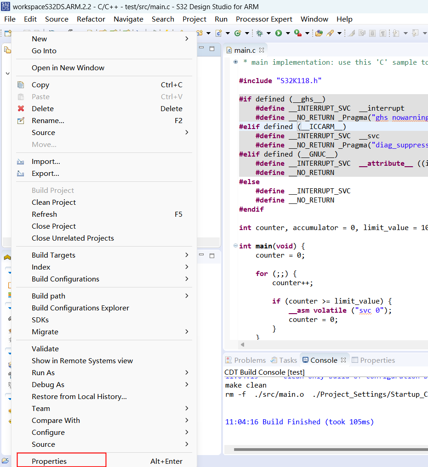Image resolution: width=428 pixels, height=467 pixels.
Task: Toggle show whitespace characters pilcrow icon
Action: click(x=383, y=33)
